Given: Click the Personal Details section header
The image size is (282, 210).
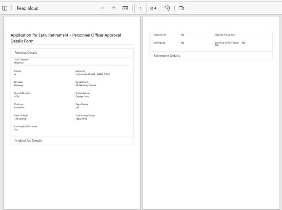Looking at the screenshot, I should (x=26, y=53).
